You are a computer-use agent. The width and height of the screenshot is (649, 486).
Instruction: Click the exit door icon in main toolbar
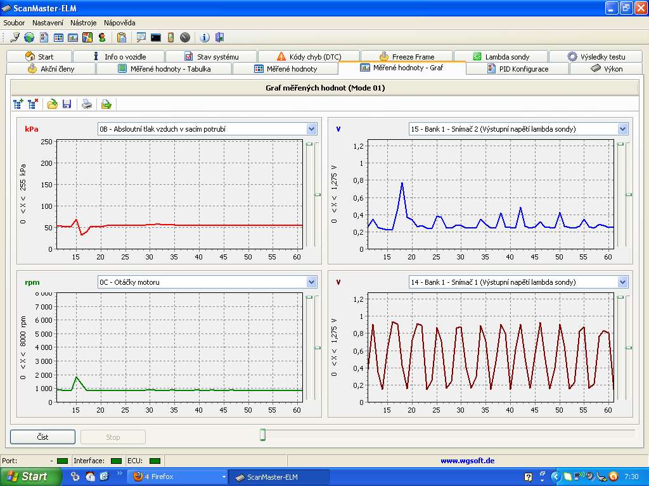pyautogui.click(x=219, y=37)
